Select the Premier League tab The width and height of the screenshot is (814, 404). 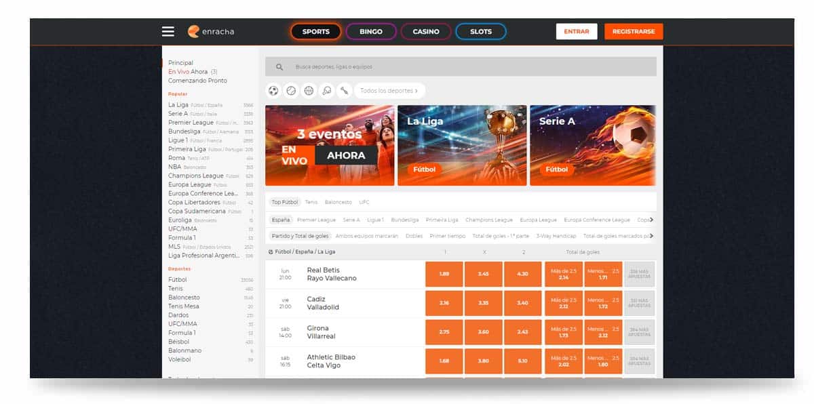coord(317,220)
